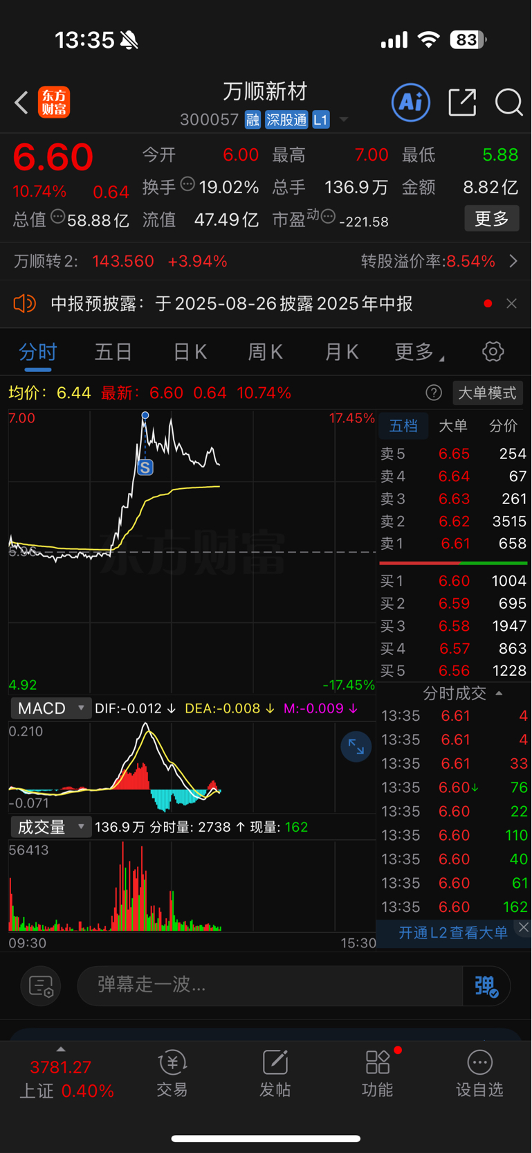Viewport: 532px width, 1153px height.
Task: Tap the question mark help icon
Action: 434,393
